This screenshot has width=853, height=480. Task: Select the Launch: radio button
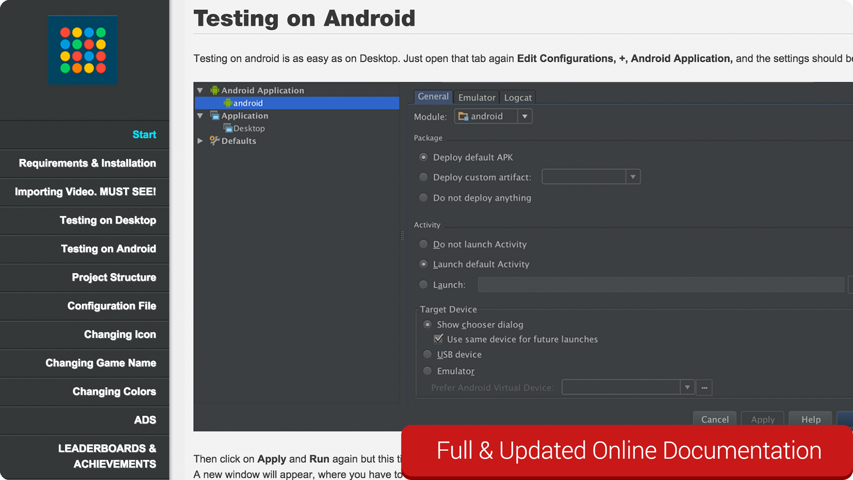click(x=423, y=285)
